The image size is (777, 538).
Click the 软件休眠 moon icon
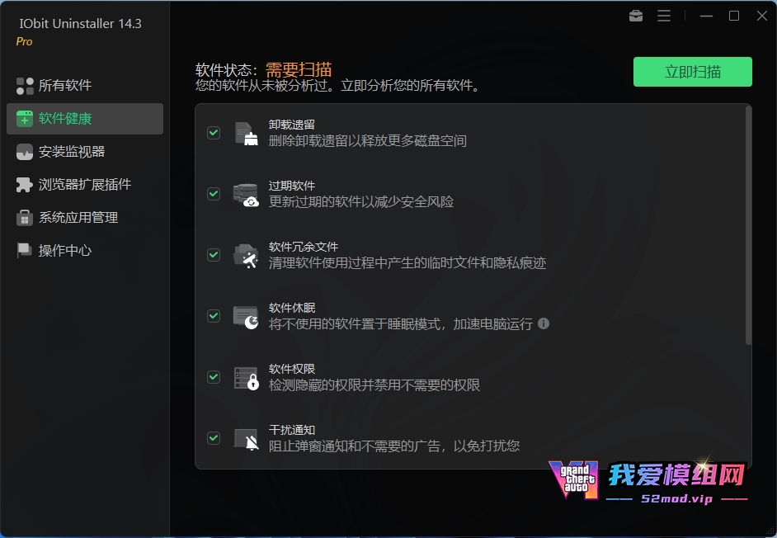[x=246, y=318]
